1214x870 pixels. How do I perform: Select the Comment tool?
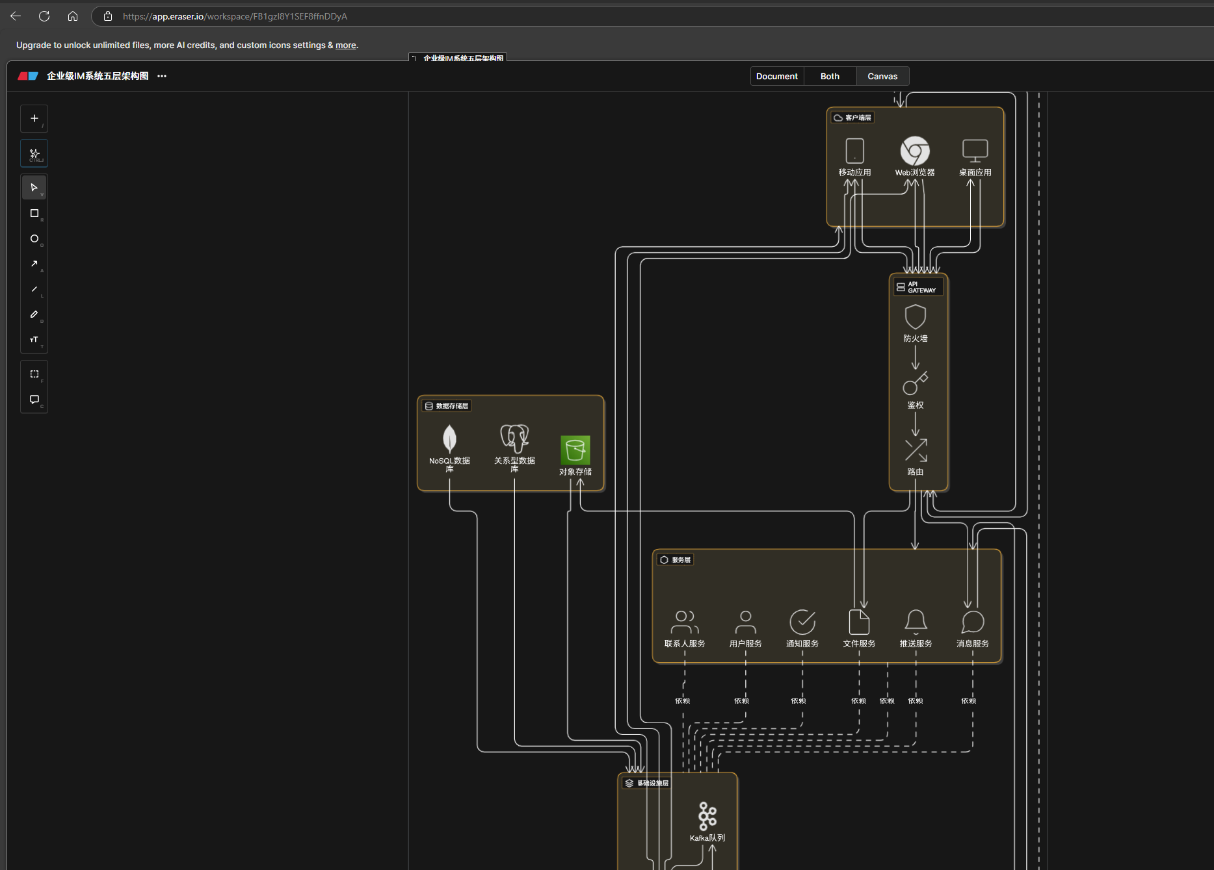click(34, 400)
